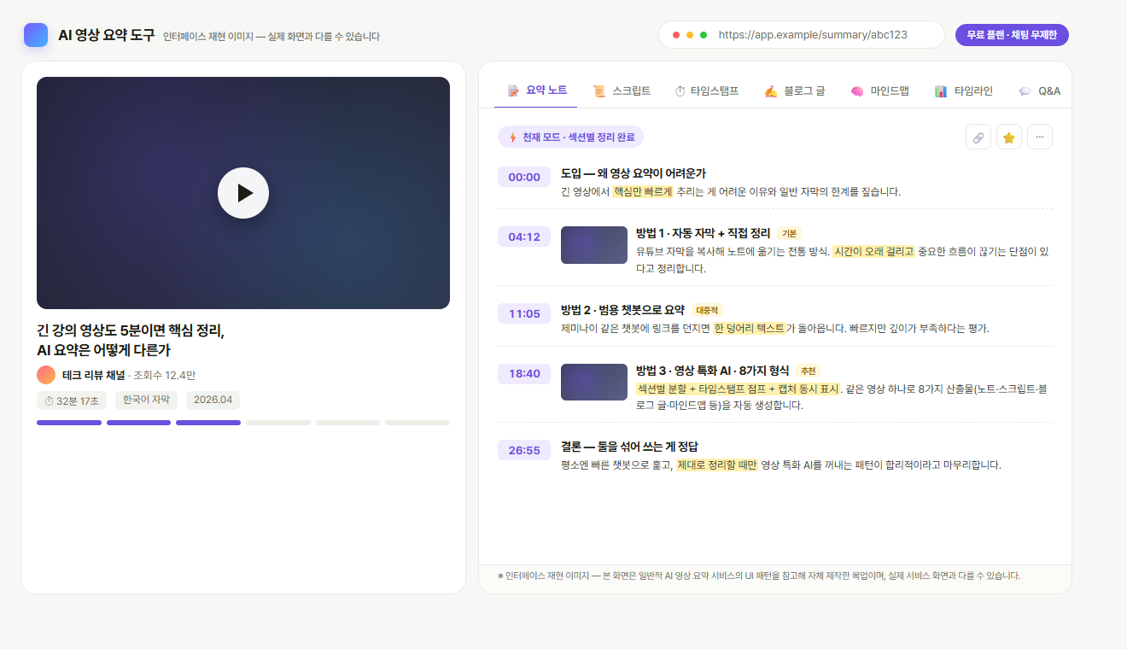
Task: Click the first purple progress segment
Action: (69, 422)
